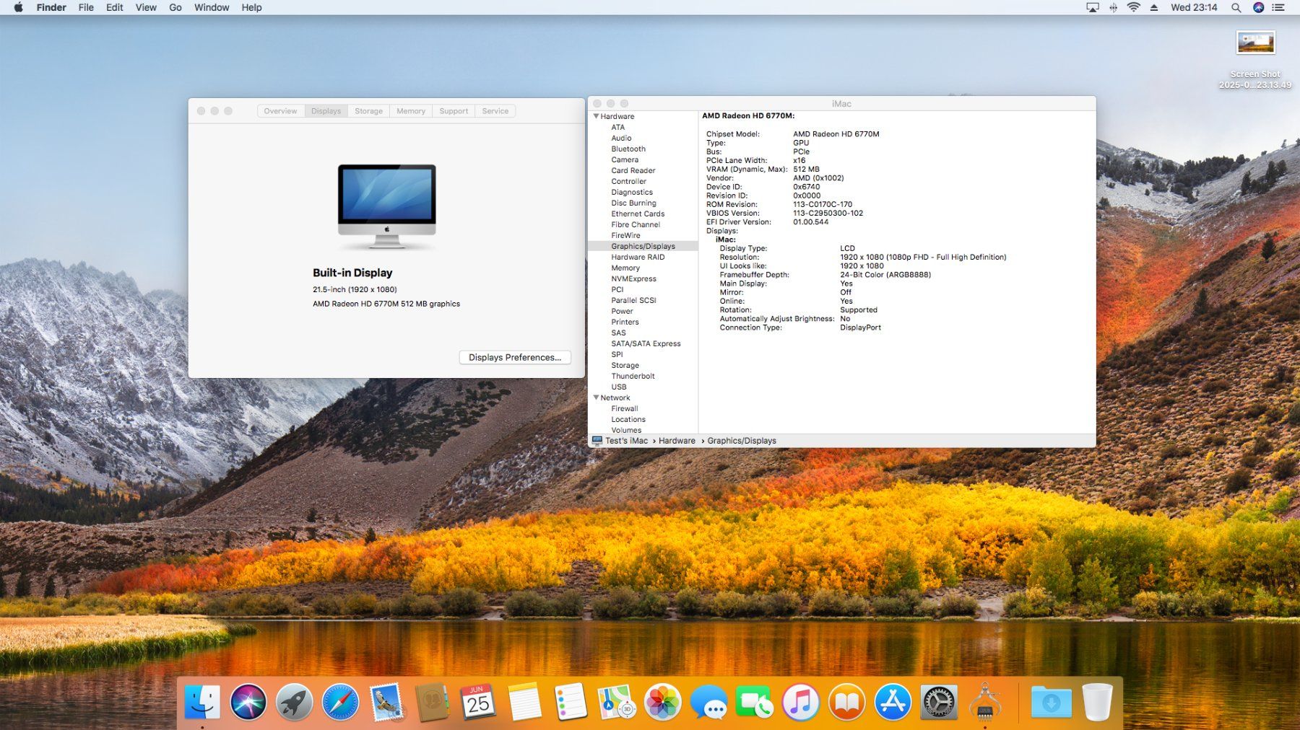Open System Preferences gear in Dock
The image size is (1300, 730).
939,702
